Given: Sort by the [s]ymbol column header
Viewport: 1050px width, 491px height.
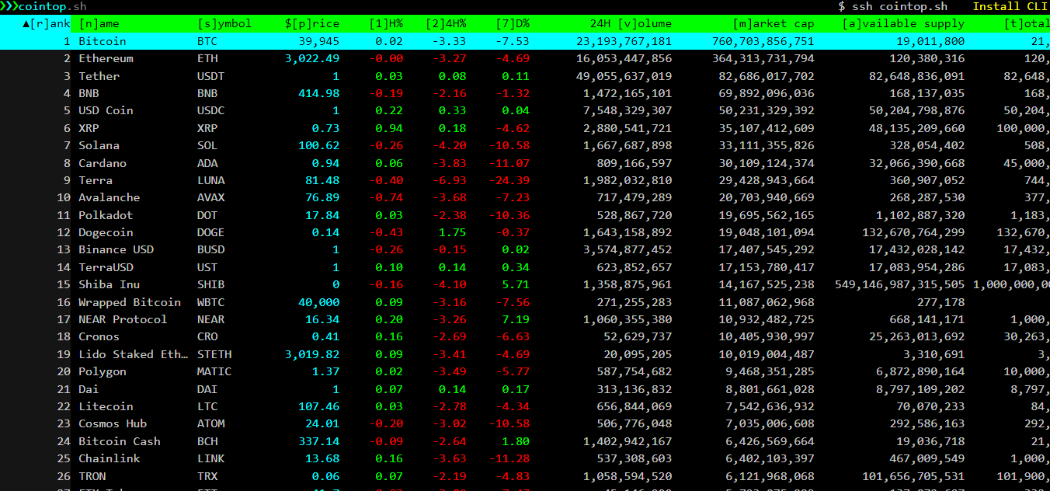Looking at the screenshot, I should pos(224,23).
